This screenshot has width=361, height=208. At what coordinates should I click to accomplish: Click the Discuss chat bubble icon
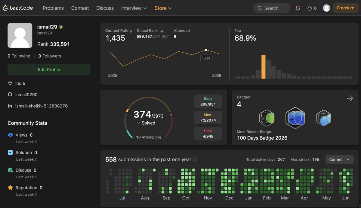(x=10, y=170)
